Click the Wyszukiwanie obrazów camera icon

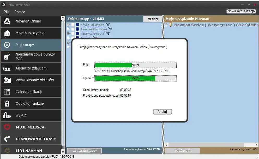[x=7, y=80]
